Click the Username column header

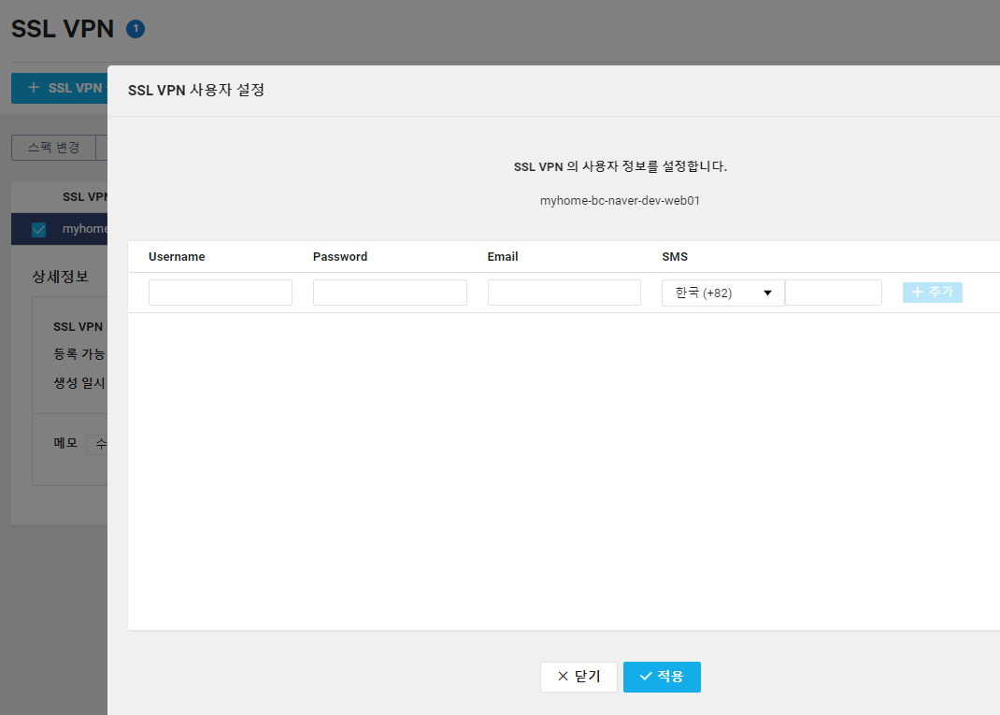click(177, 256)
